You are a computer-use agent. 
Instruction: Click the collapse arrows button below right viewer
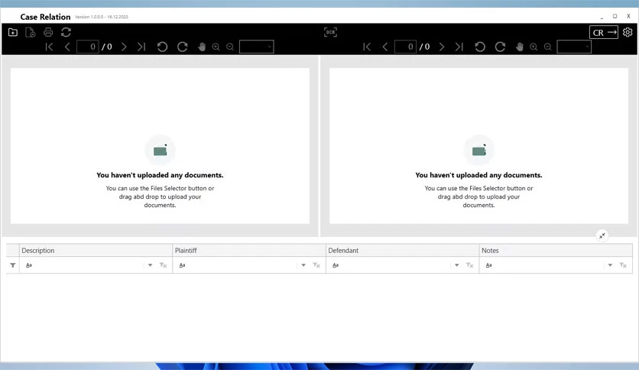(602, 235)
